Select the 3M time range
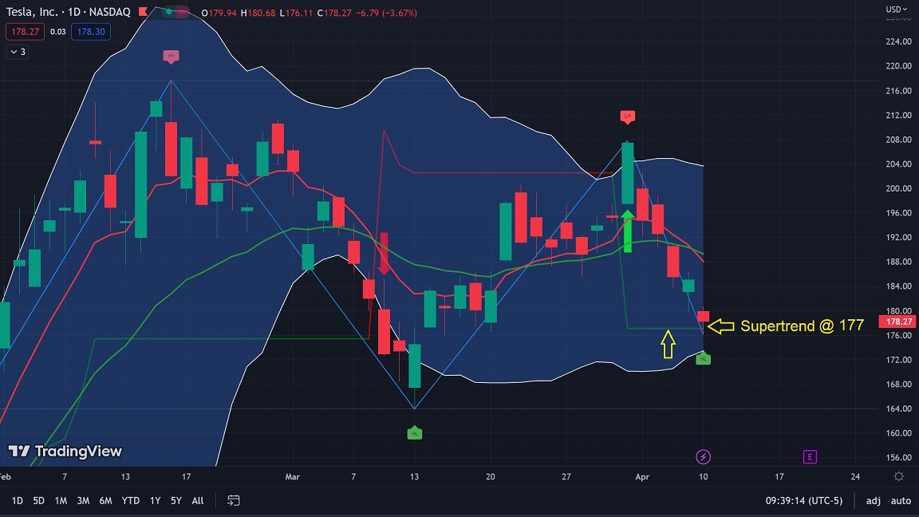Image resolution: width=919 pixels, height=517 pixels. pyautogui.click(x=83, y=500)
